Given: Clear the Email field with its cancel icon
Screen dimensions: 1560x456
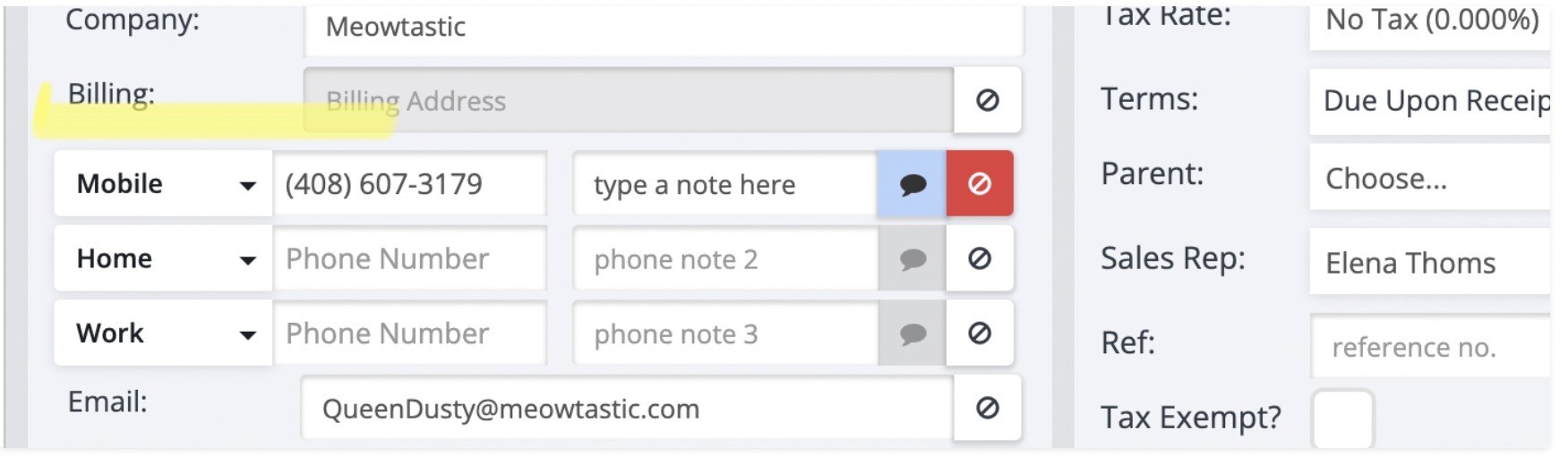Looking at the screenshot, I should click(x=987, y=409).
